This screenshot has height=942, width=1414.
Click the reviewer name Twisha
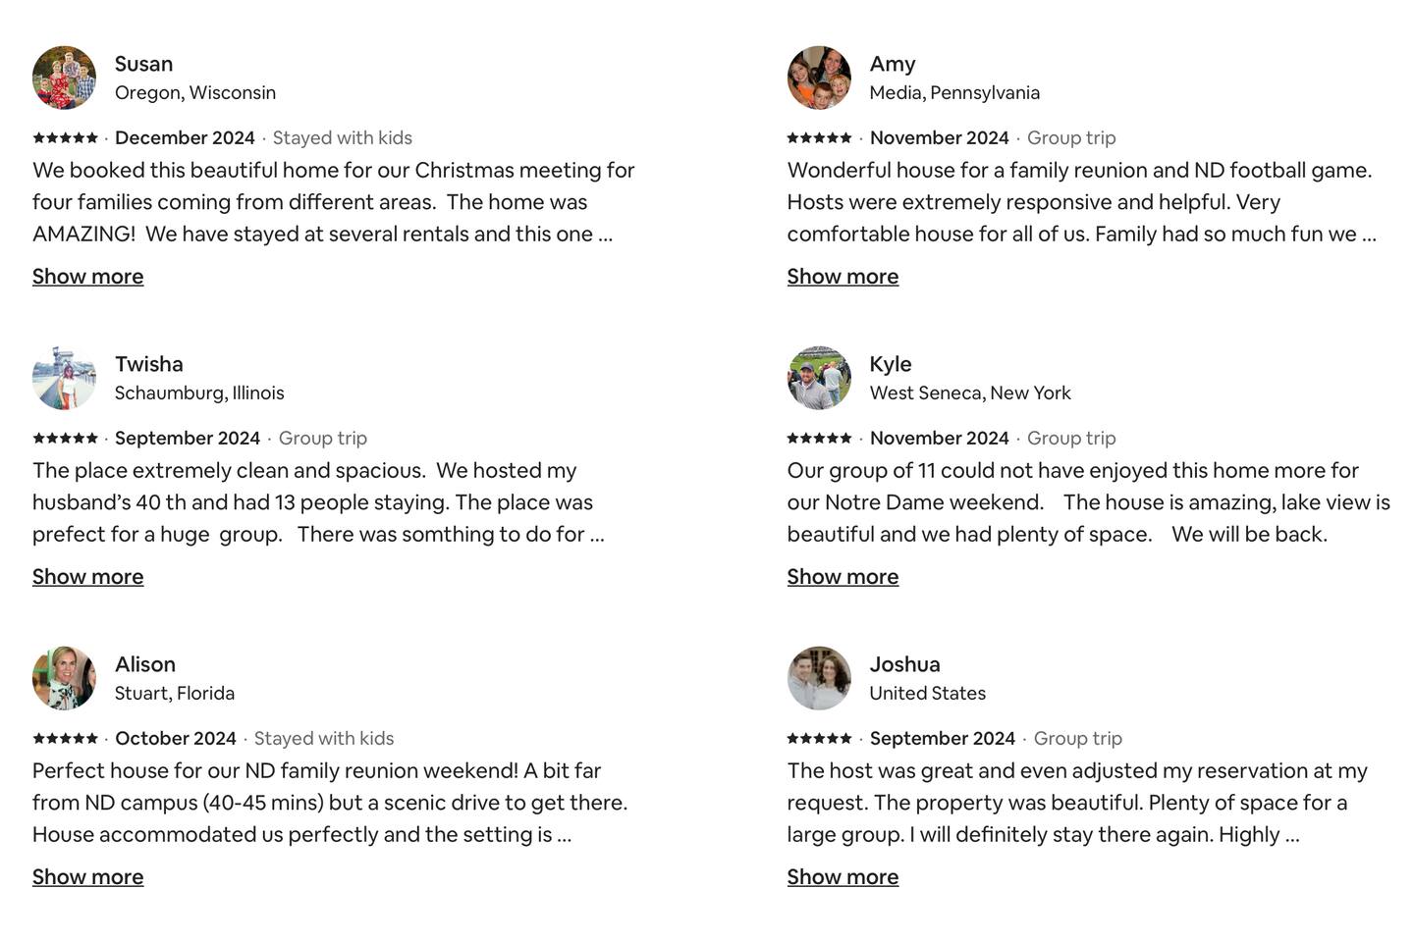point(148,364)
